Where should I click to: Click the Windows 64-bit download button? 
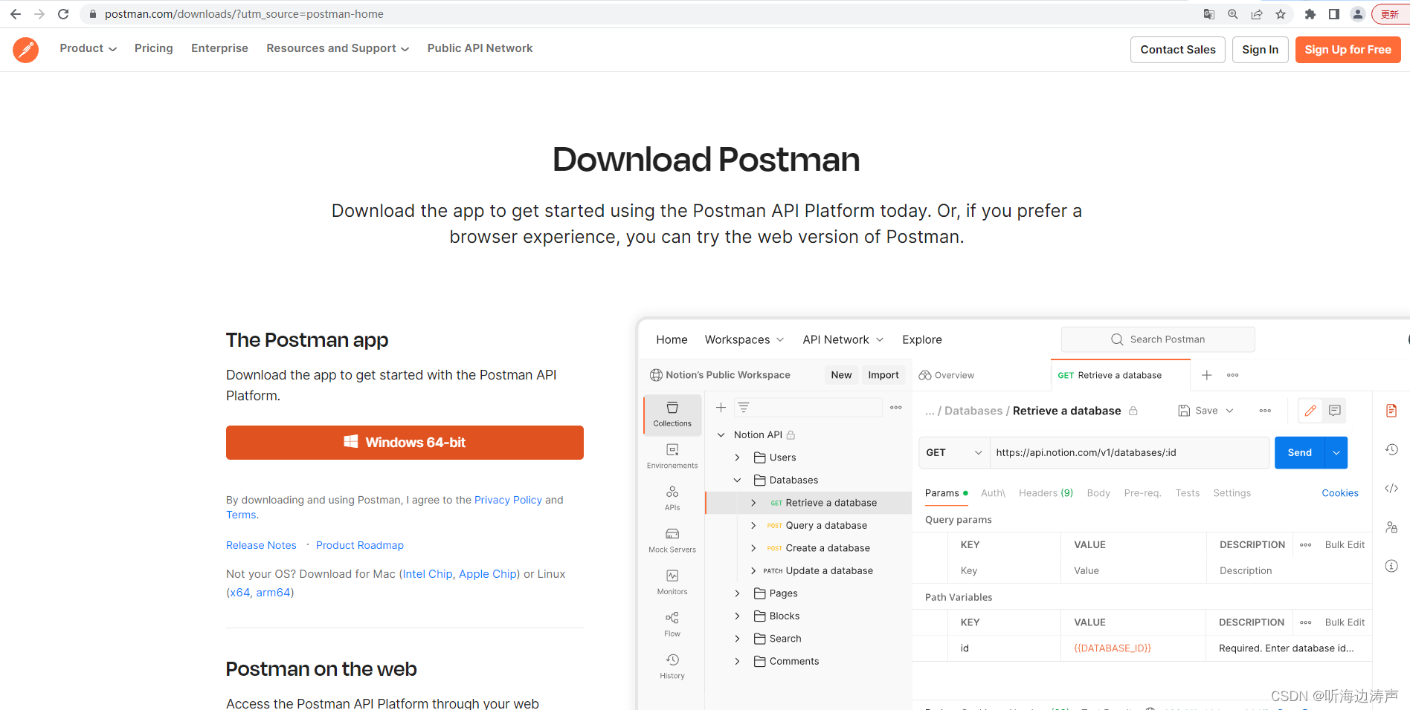point(405,443)
